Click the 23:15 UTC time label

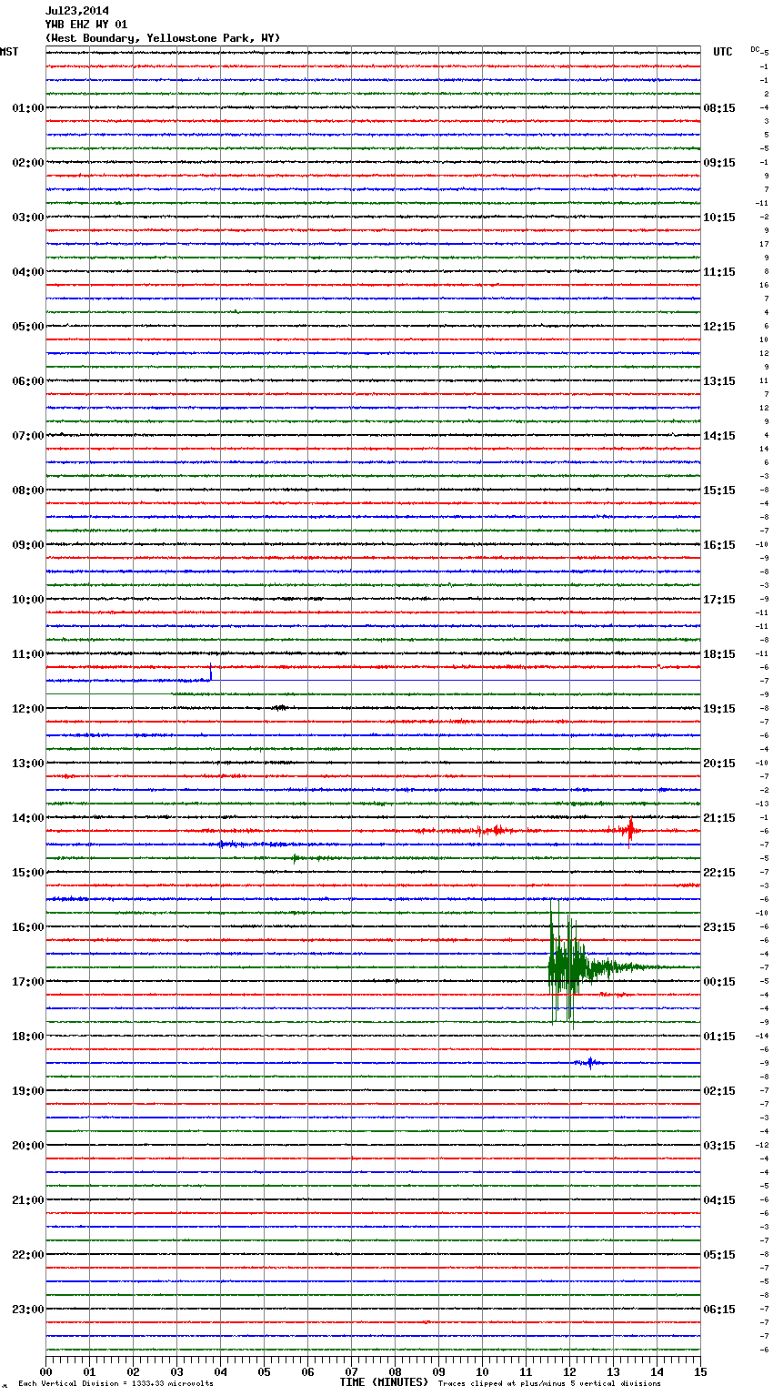tap(719, 927)
